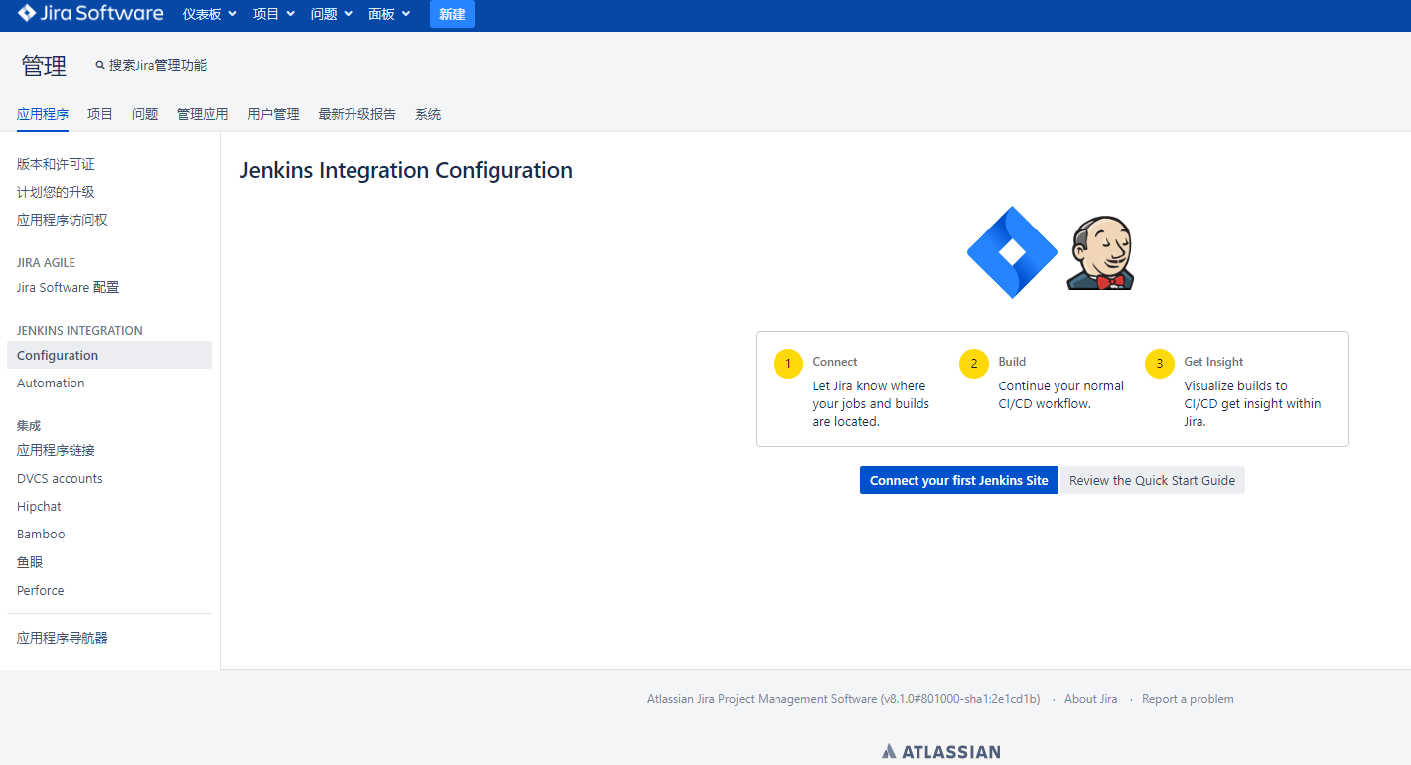Open 计划您的升级 in sidebar
1411x765 pixels.
56,192
